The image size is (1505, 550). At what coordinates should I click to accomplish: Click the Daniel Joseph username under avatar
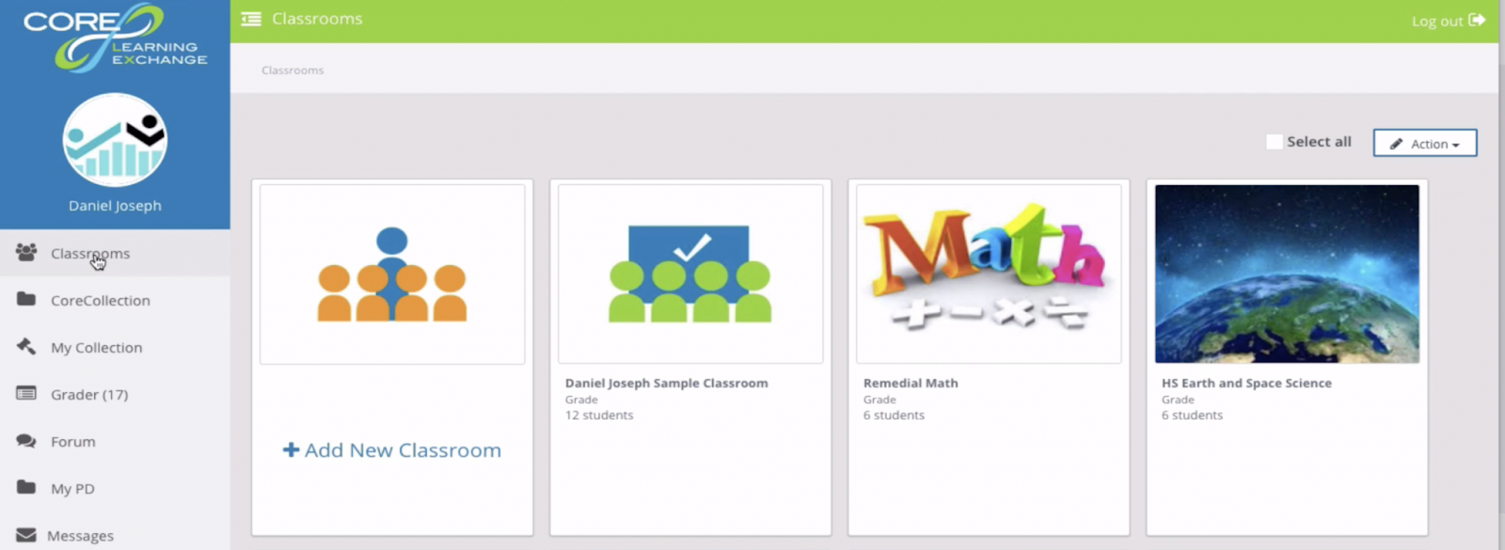click(x=115, y=206)
